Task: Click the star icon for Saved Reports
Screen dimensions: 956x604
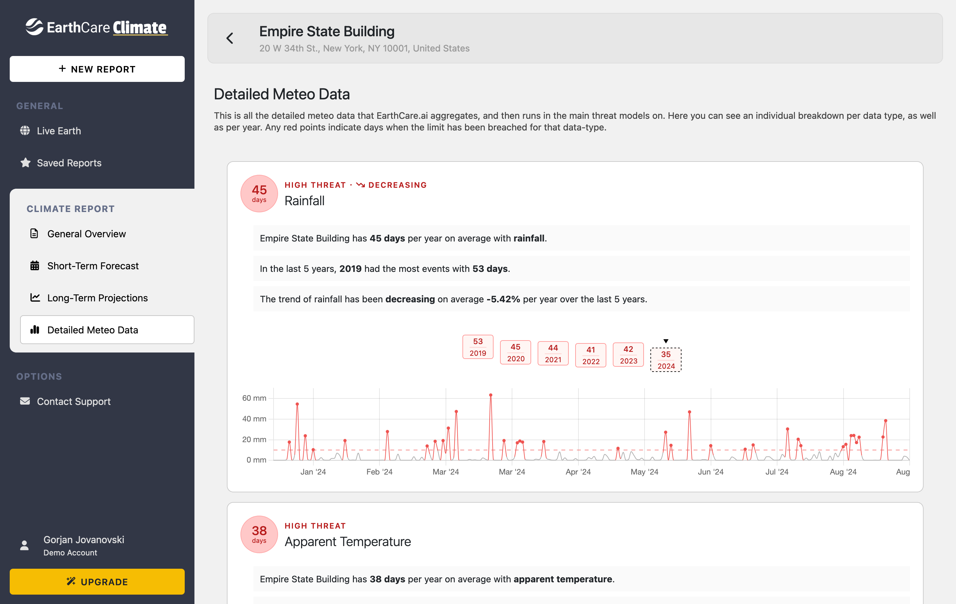Action: coord(25,162)
